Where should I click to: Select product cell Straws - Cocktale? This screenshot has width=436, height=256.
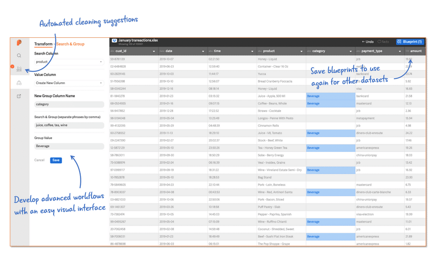coord(282,111)
